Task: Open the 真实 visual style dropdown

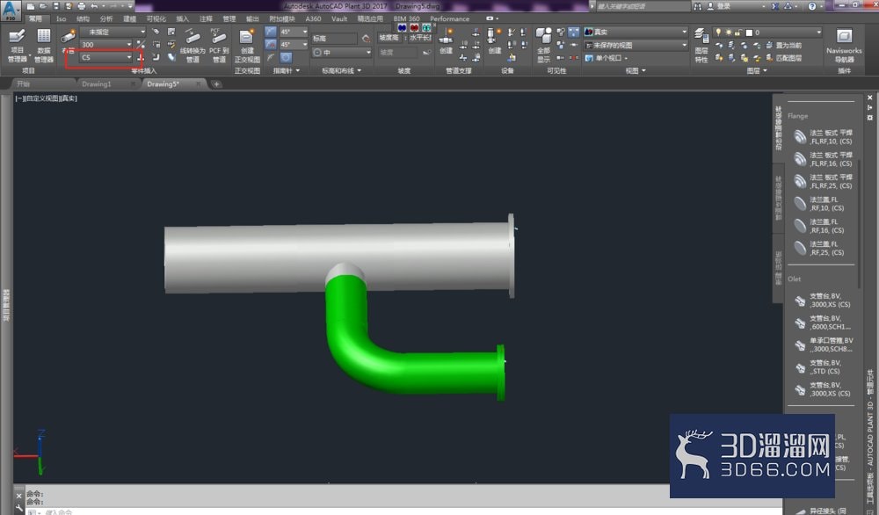Action: coord(636,32)
